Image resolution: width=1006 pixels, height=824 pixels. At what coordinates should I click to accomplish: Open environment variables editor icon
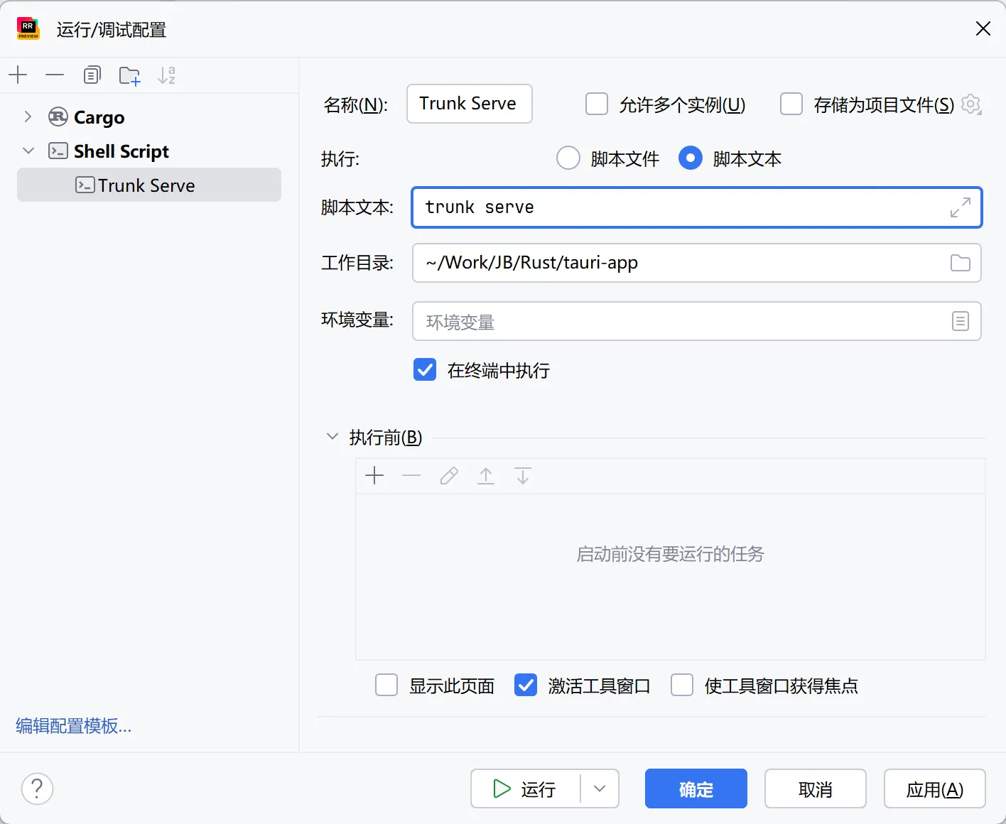point(960,322)
